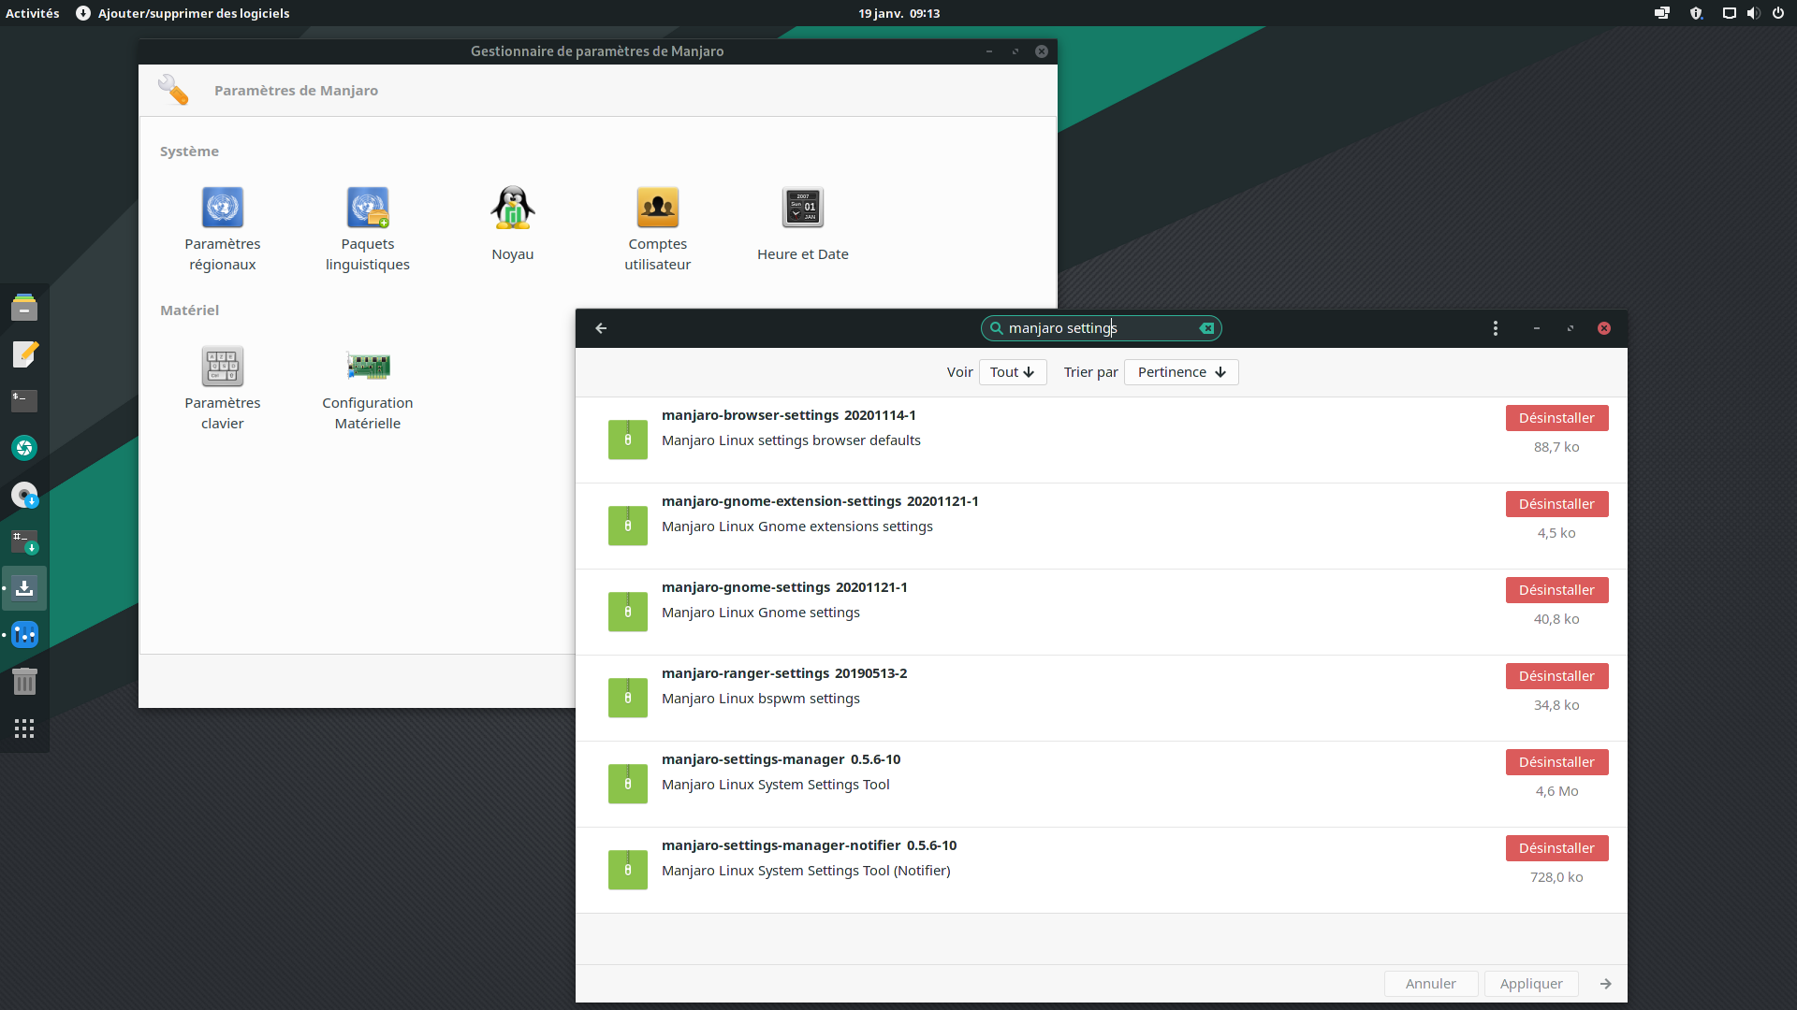Open Configuration Matérielle module
The width and height of the screenshot is (1797, 1010).
(x=368, y=388)
